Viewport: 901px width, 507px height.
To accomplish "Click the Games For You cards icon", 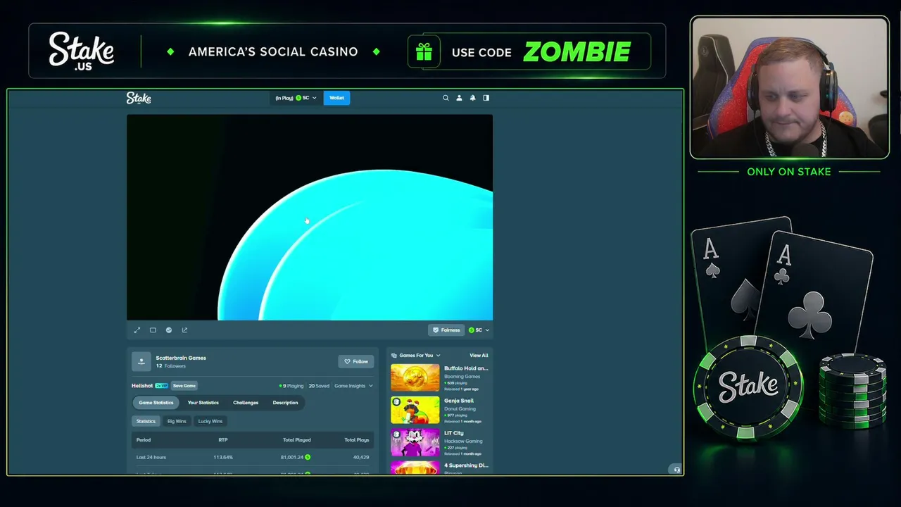I will (393, 355).
